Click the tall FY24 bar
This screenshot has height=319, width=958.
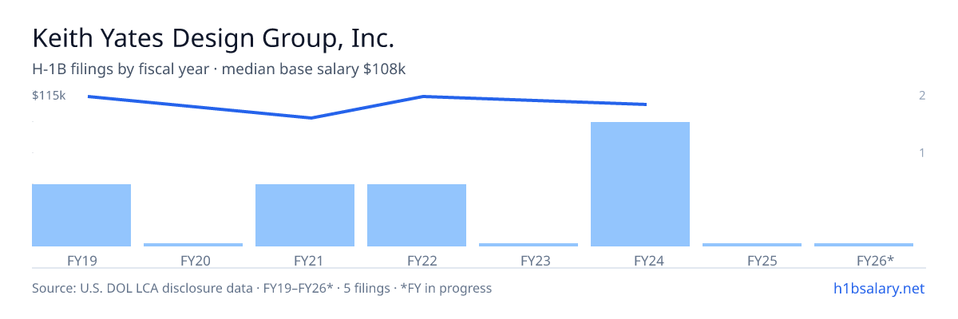point(640,184)
